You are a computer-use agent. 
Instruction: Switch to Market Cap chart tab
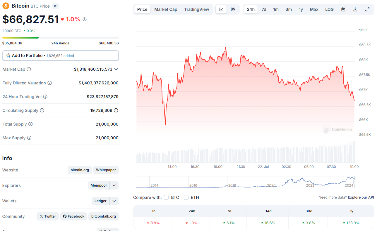coord(166,9)
